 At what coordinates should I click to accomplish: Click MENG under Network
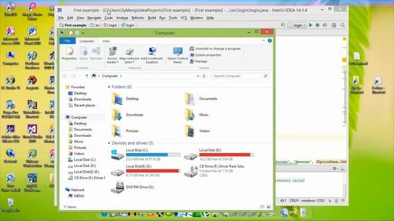76,196
